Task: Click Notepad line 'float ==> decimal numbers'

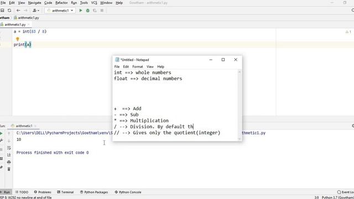Action: coord(148,78)
